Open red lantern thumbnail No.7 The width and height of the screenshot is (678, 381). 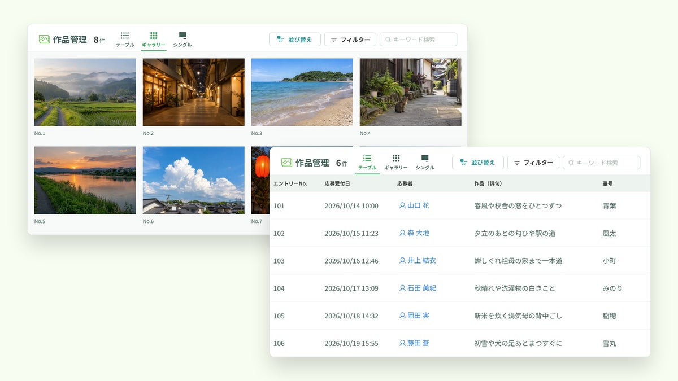260,180
